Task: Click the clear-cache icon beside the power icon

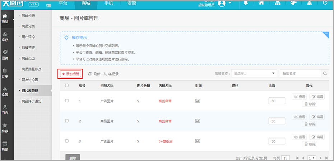Action: [309, 3]
